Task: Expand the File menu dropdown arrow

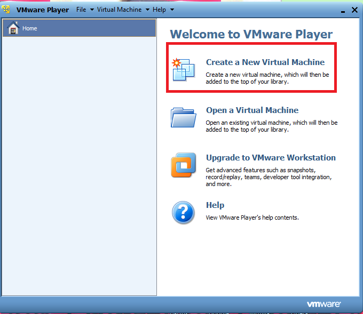Action: point(92,10)
